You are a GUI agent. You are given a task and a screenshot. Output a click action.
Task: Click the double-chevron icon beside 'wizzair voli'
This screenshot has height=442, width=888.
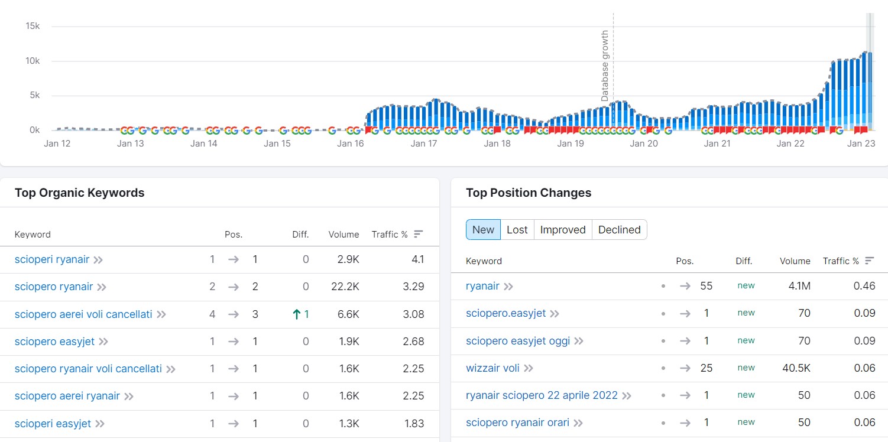pyautogui.click(x=529, y=368)
